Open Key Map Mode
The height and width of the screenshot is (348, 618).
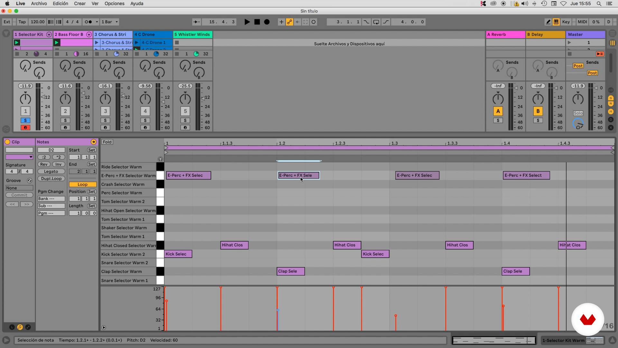566,22
